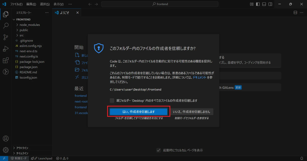
Task: Split the editor with the layout icon
Action: pyautogui.click(x=295, y=13)
